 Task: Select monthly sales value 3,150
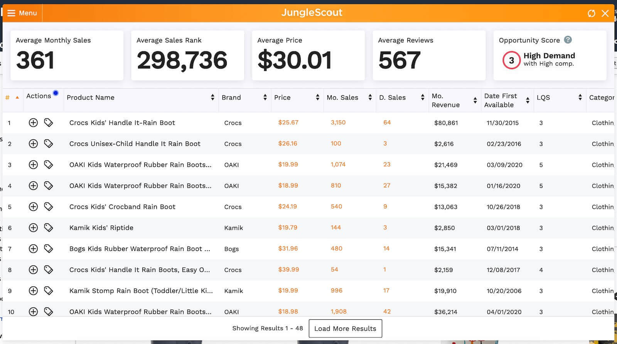[x=338, y=123]
